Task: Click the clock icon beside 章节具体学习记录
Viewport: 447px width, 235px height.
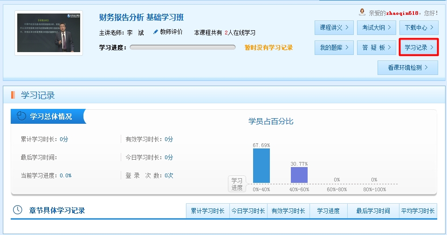Action: pos(18,210)
